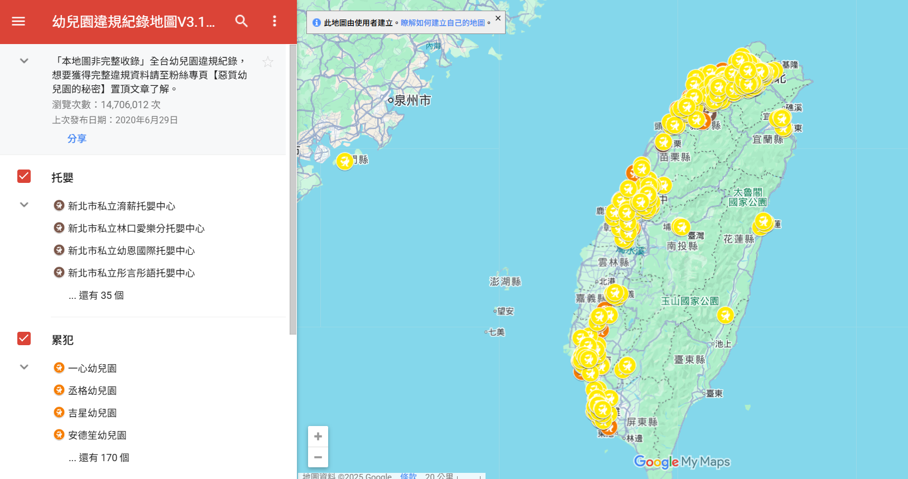908x479 pixels.
Task: Open the 瞭解如何建立自己的地圖 link
Action: (x=443, y=23)
